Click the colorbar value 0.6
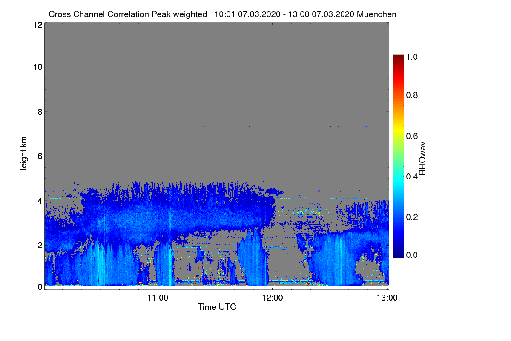This screenshot has width=511, height=341. click(x=412, y=136)
